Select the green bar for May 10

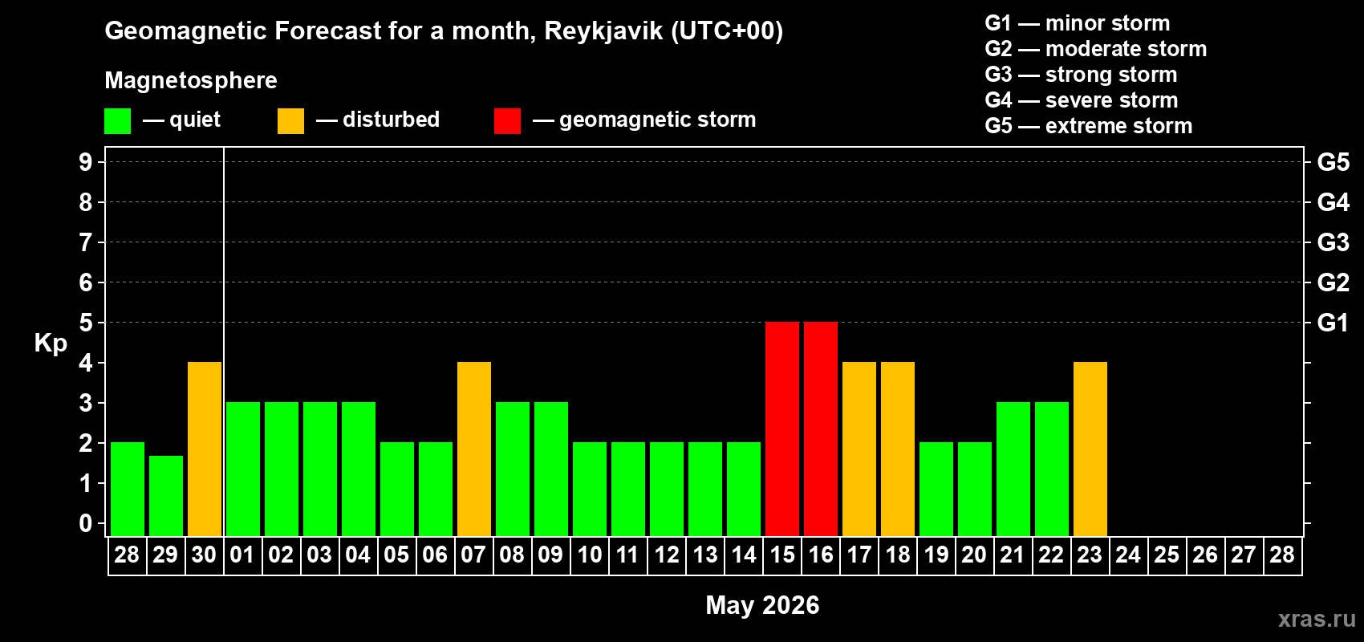(590, 489)
